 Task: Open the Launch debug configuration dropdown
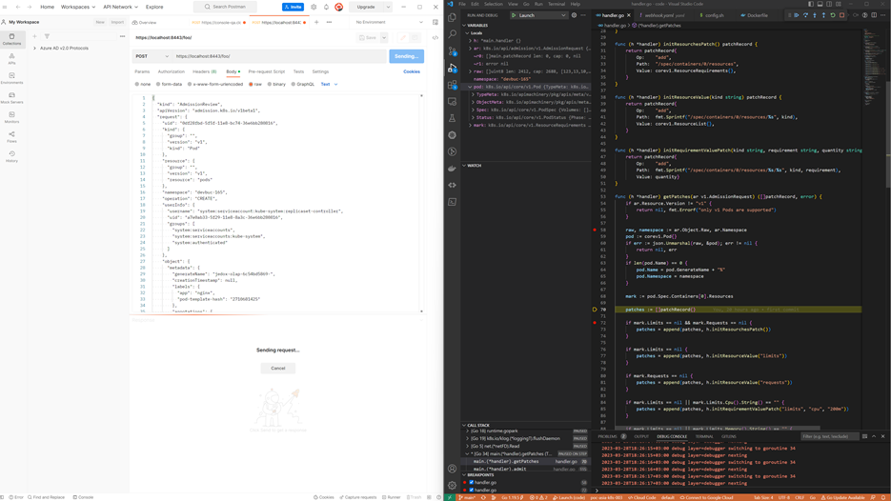pyautogui.click(x=538, y=15)
